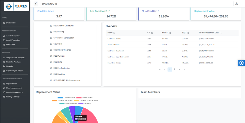Open Organization settings
245x123 pixels.
pos(12,84)
